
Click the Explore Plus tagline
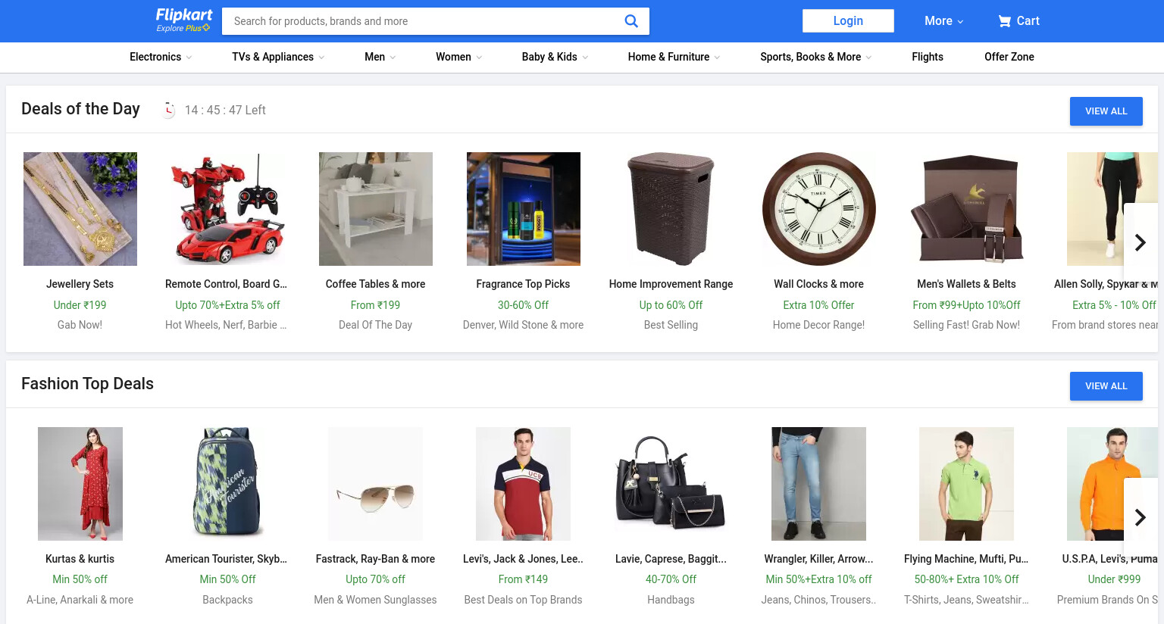pyautogui.click(x=183, y=28)
